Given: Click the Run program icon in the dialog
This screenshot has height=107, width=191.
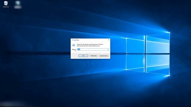Looking at the screenshot, I should click(73, 45).
